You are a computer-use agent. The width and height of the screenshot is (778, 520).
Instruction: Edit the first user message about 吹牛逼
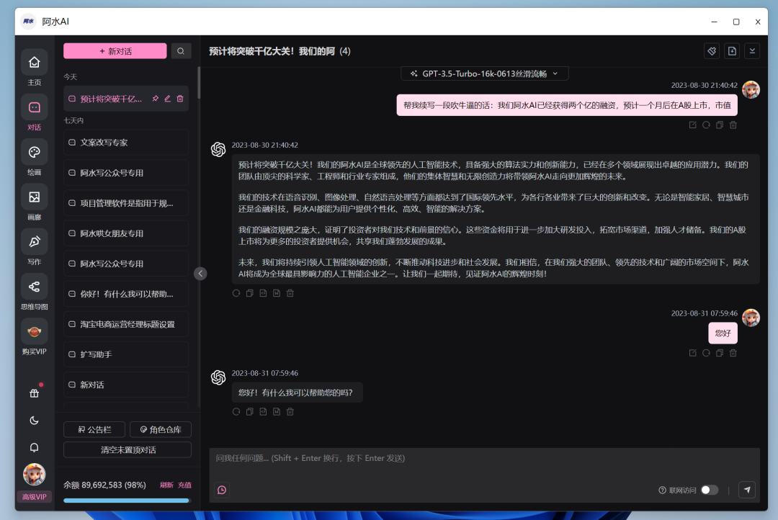tap(693, 125)
